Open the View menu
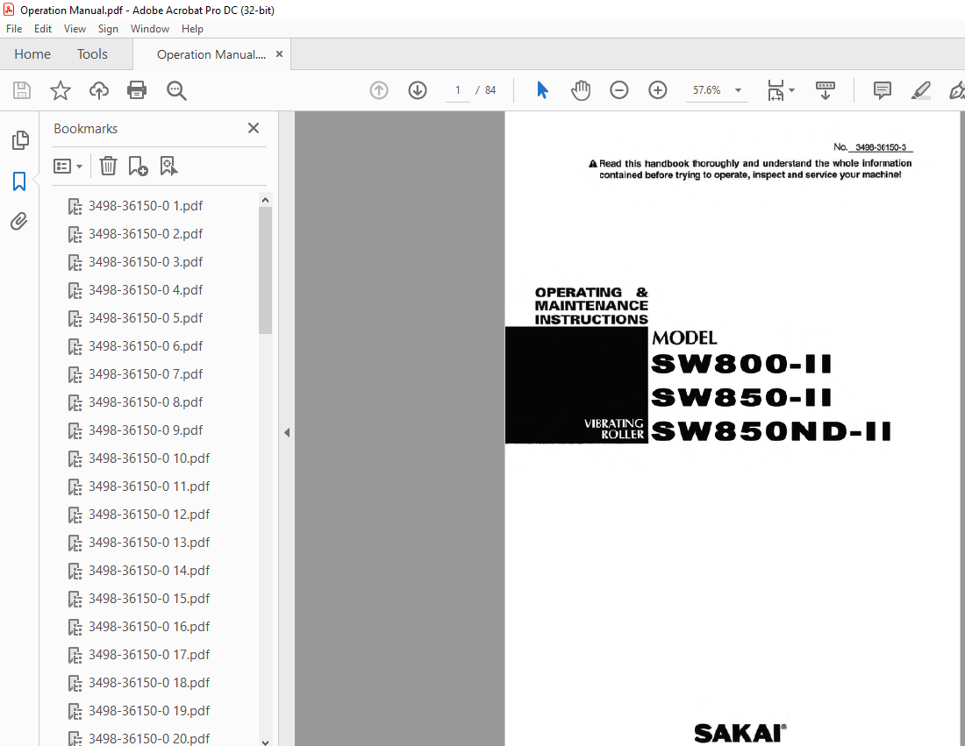Image resolution: width=965 pixels, height=746 pixels. (75, 29)
